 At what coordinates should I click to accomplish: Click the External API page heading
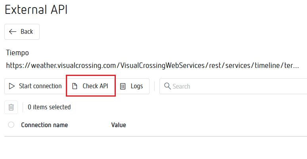tap(36, 10)
